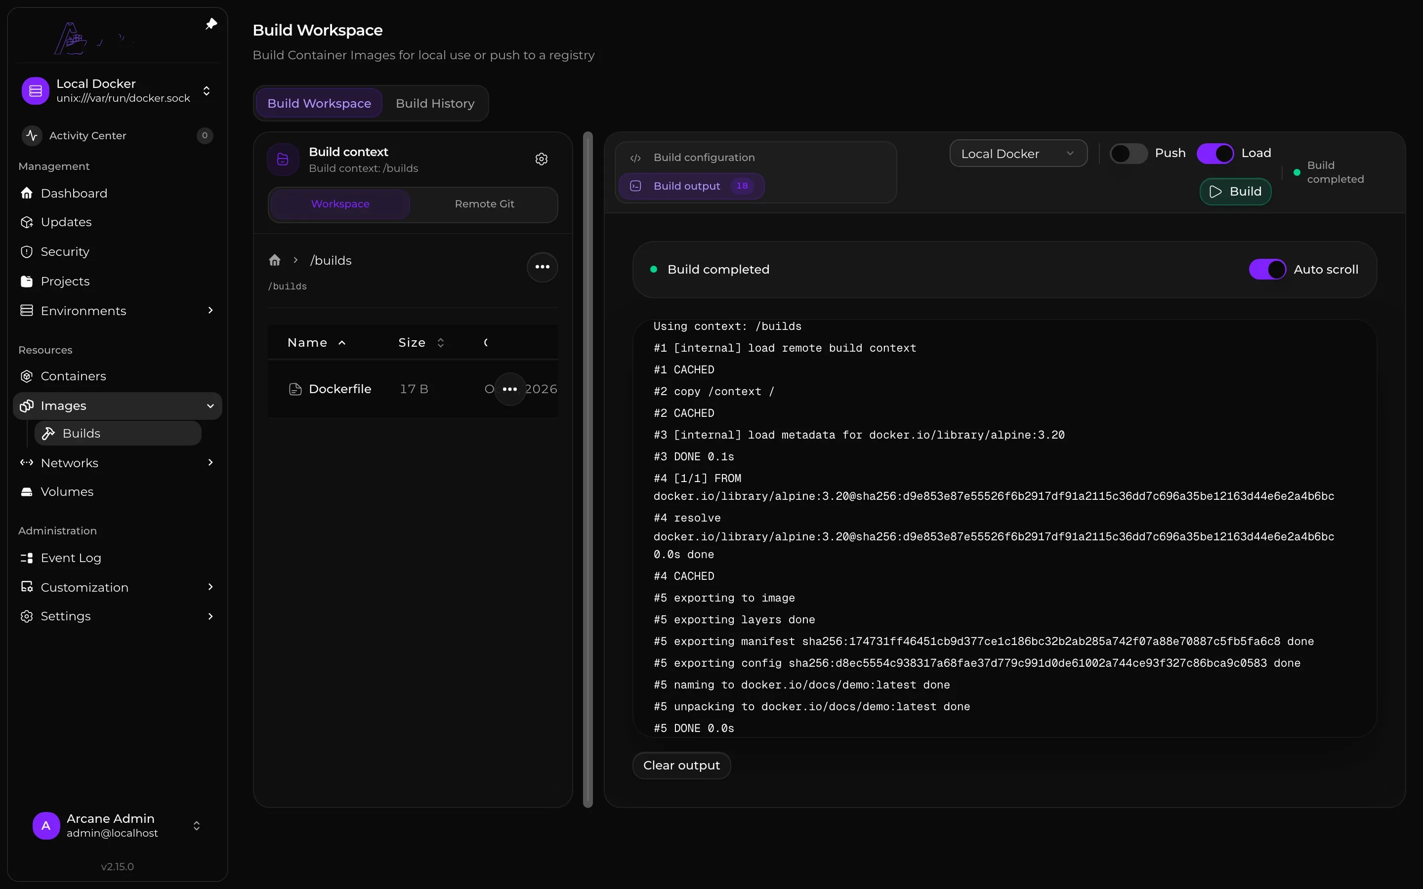Screen dimensions: 1423x889
Task: Open Activity Center pulse icon
Action: click(x=32, y=135)
